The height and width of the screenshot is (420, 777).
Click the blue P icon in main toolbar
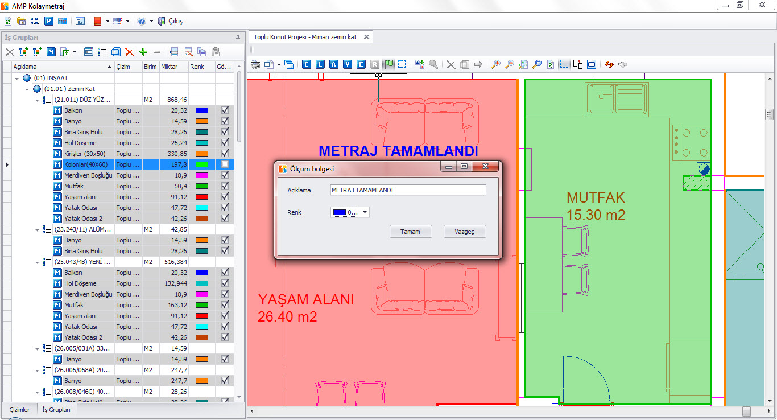click(49, 21)
